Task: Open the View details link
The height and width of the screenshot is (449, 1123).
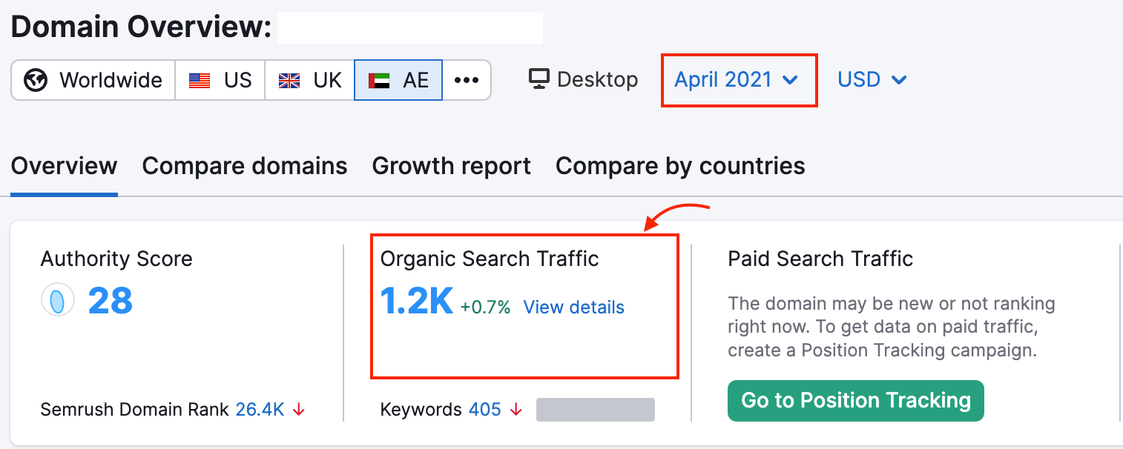Action: tap(573, 307)
